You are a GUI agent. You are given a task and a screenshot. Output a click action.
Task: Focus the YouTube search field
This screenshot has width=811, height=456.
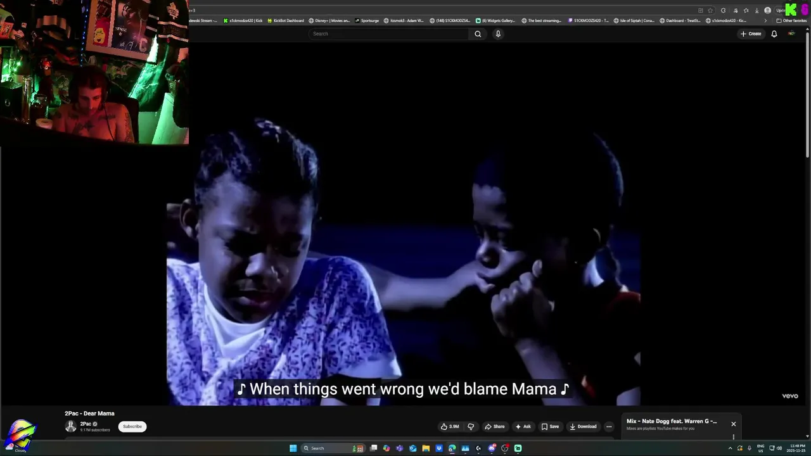[x=389, y=34]
